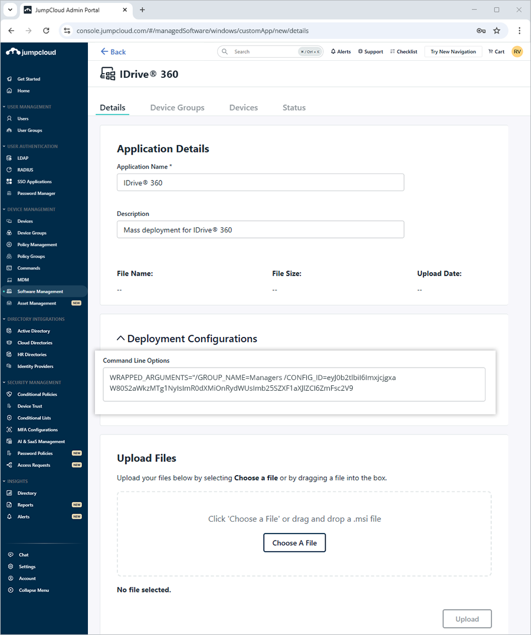
Task: Open Password Manager in the sidebar
Action: pyautogui.click(x=36, y=194)
